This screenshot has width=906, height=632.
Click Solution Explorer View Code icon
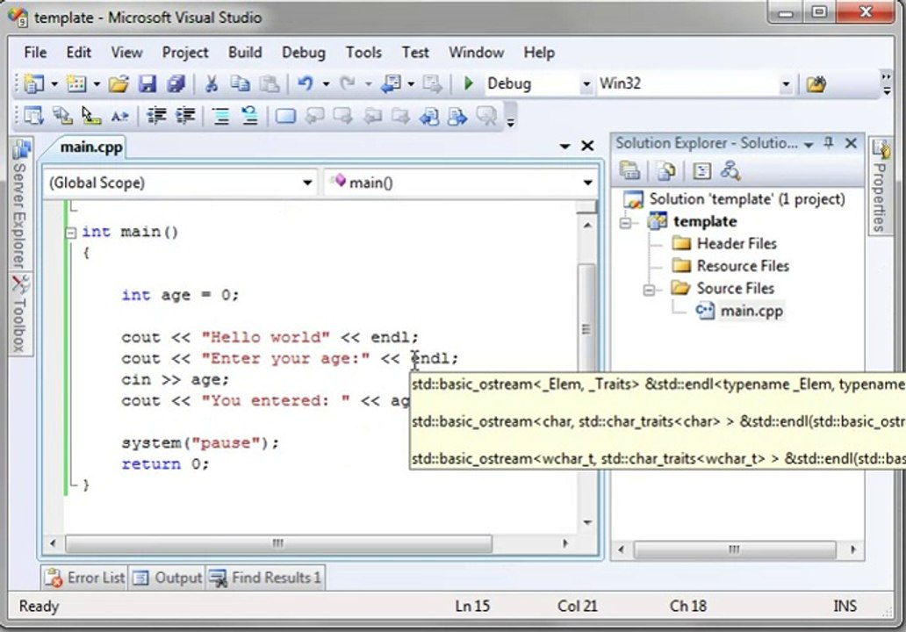[701, 170]
